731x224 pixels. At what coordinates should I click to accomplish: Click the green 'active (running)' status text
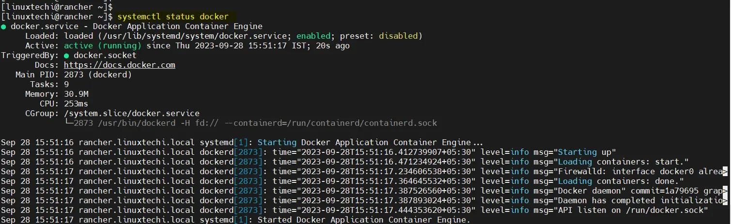point(103,46)
